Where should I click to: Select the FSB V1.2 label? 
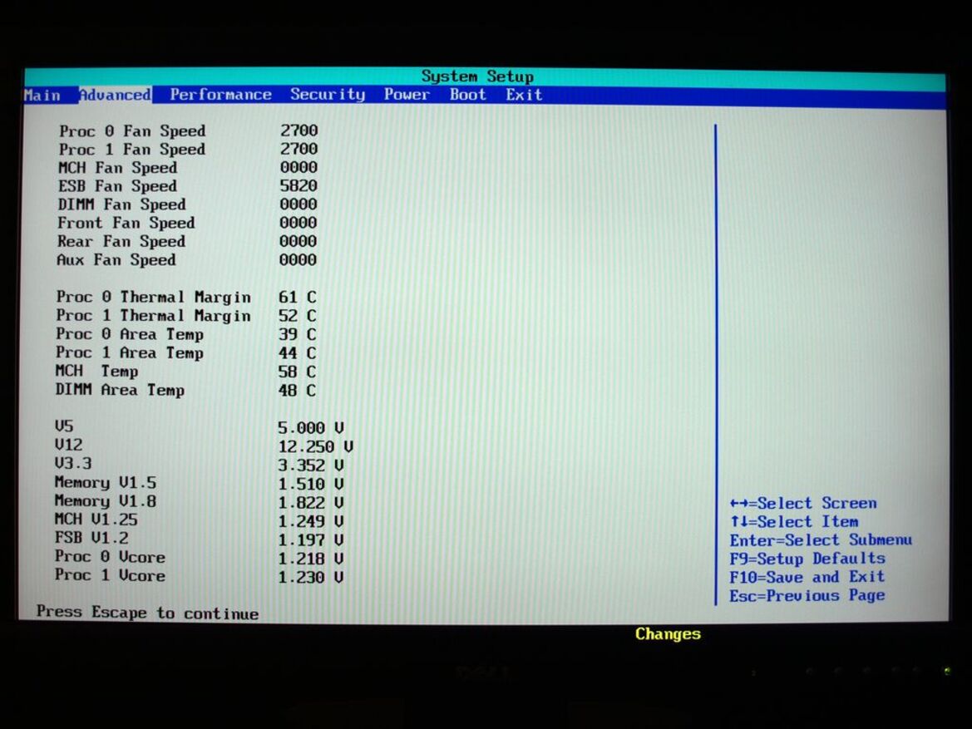pos(91,538)
